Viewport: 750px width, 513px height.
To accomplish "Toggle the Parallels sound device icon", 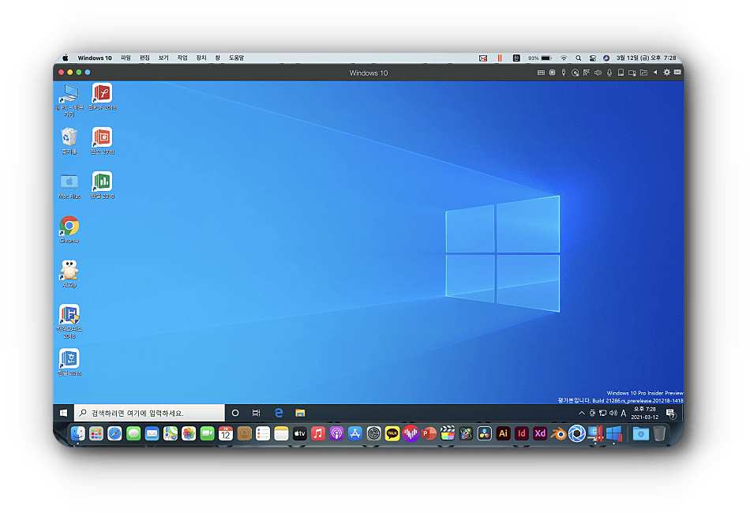I will (x=598, y=73).
